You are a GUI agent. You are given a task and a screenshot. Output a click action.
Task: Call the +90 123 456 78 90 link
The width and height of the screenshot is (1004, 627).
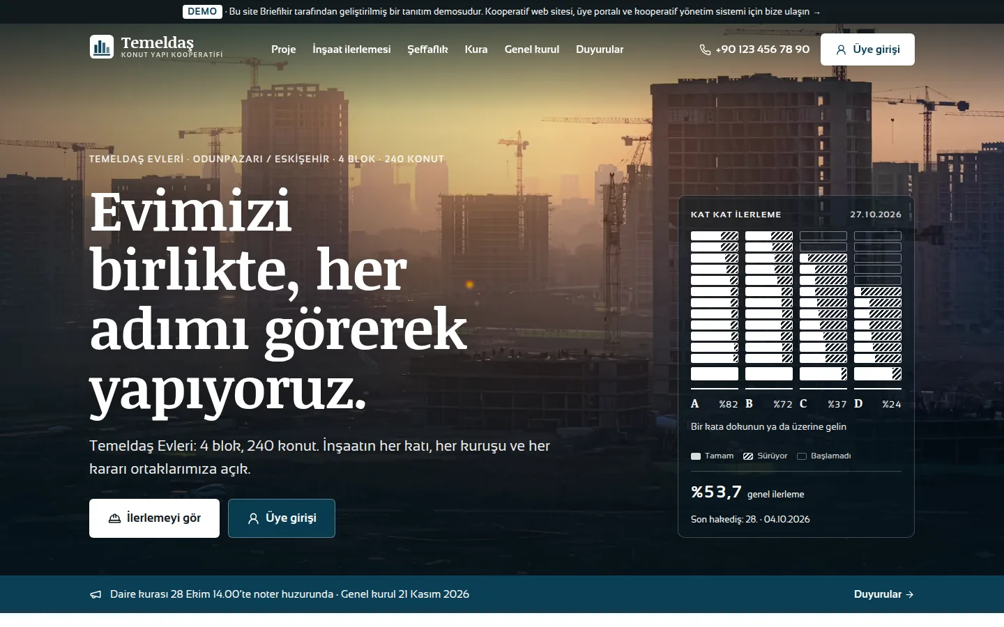tap(754, 49)
